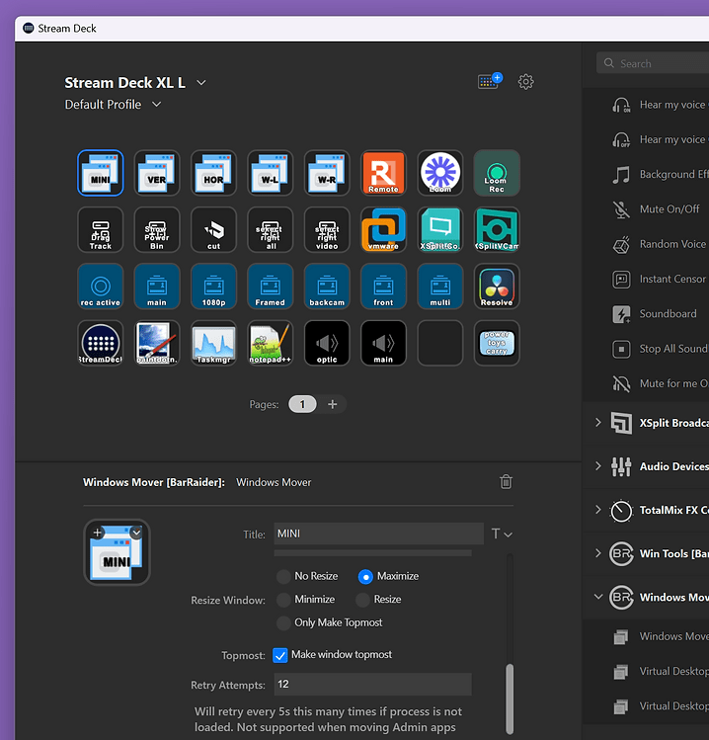This screenshot has width=709, height=740.
Task: Choose No Resize radio option
Action: click(283, 576)
